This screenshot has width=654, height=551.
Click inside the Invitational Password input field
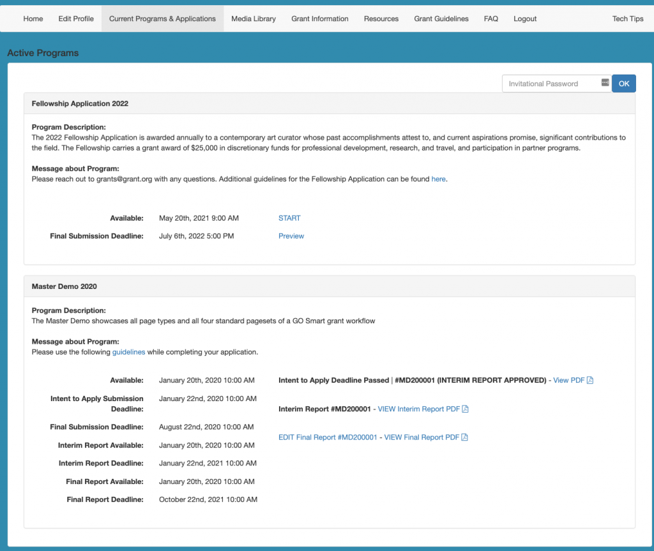(x=551, y=83)
